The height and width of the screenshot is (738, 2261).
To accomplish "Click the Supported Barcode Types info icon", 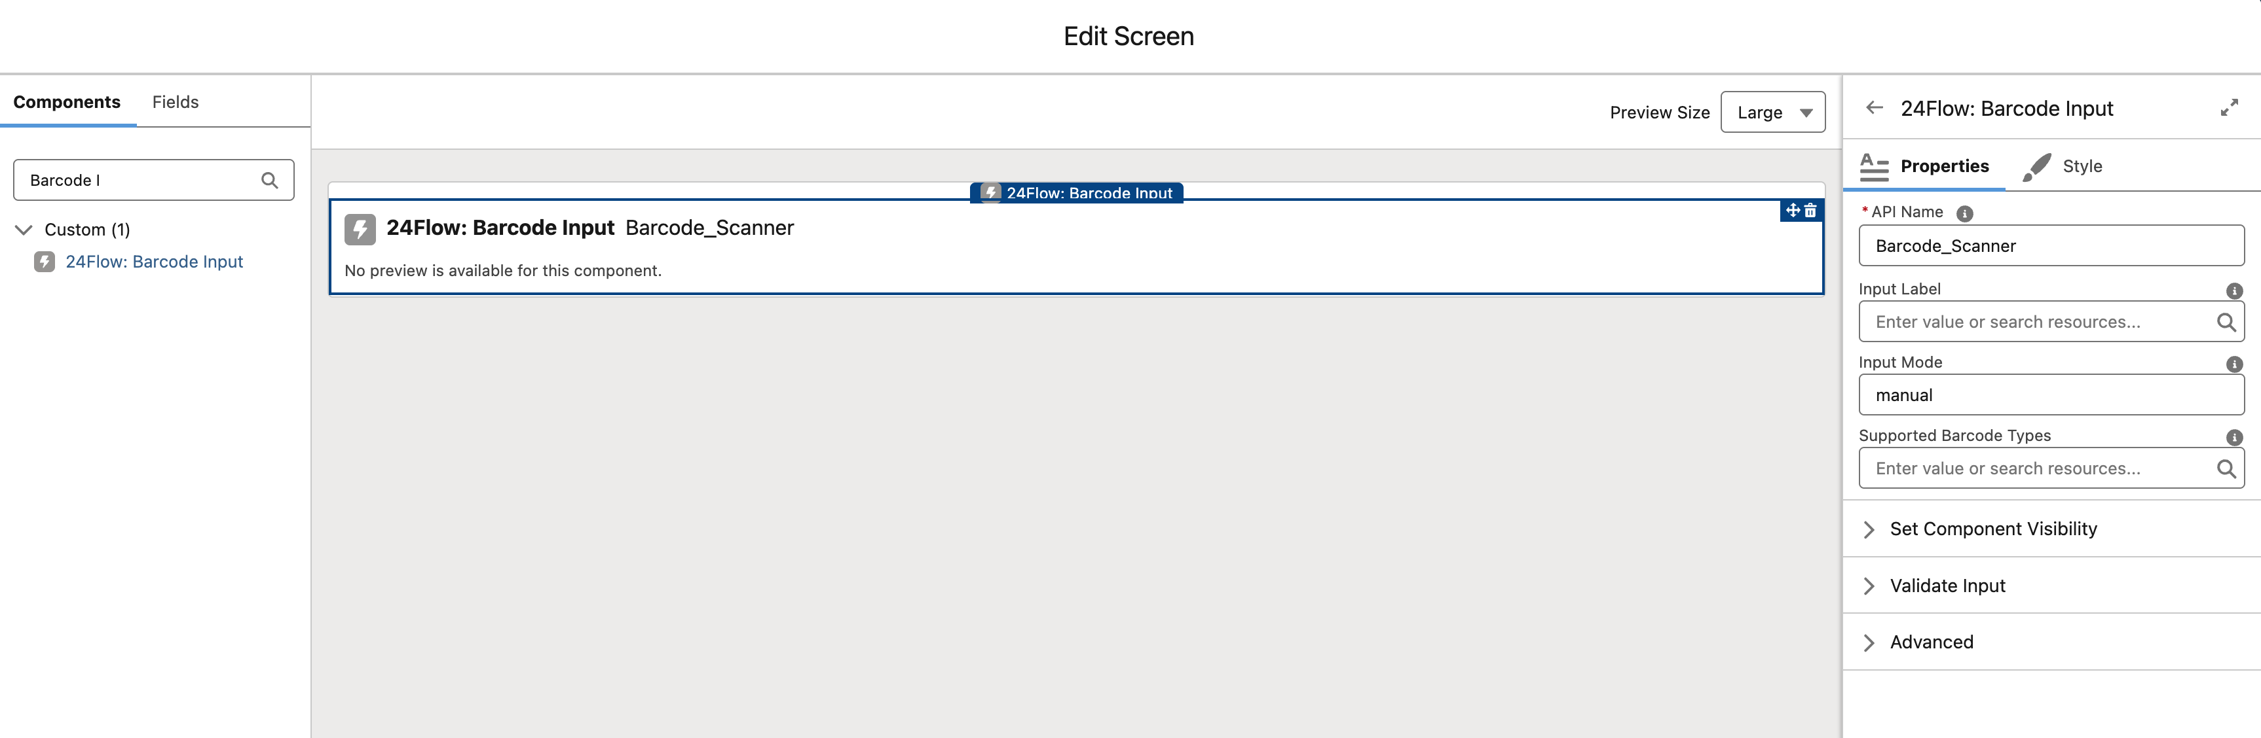I will 2233,436.
